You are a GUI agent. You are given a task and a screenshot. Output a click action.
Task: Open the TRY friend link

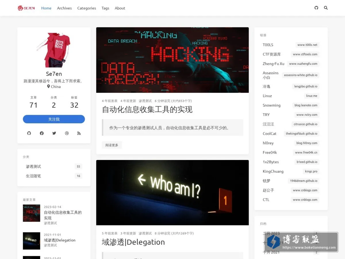coord(291,115)
